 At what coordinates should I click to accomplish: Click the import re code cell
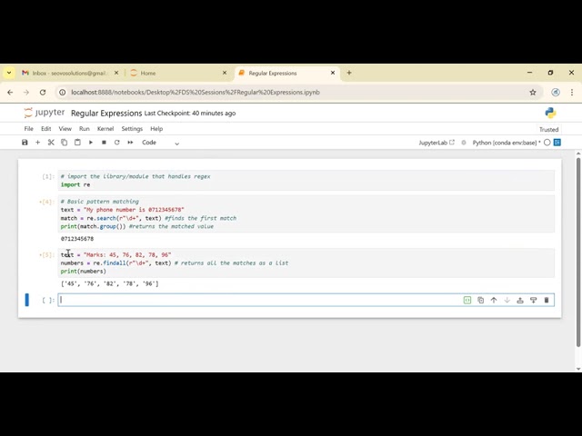click(306, 181)
